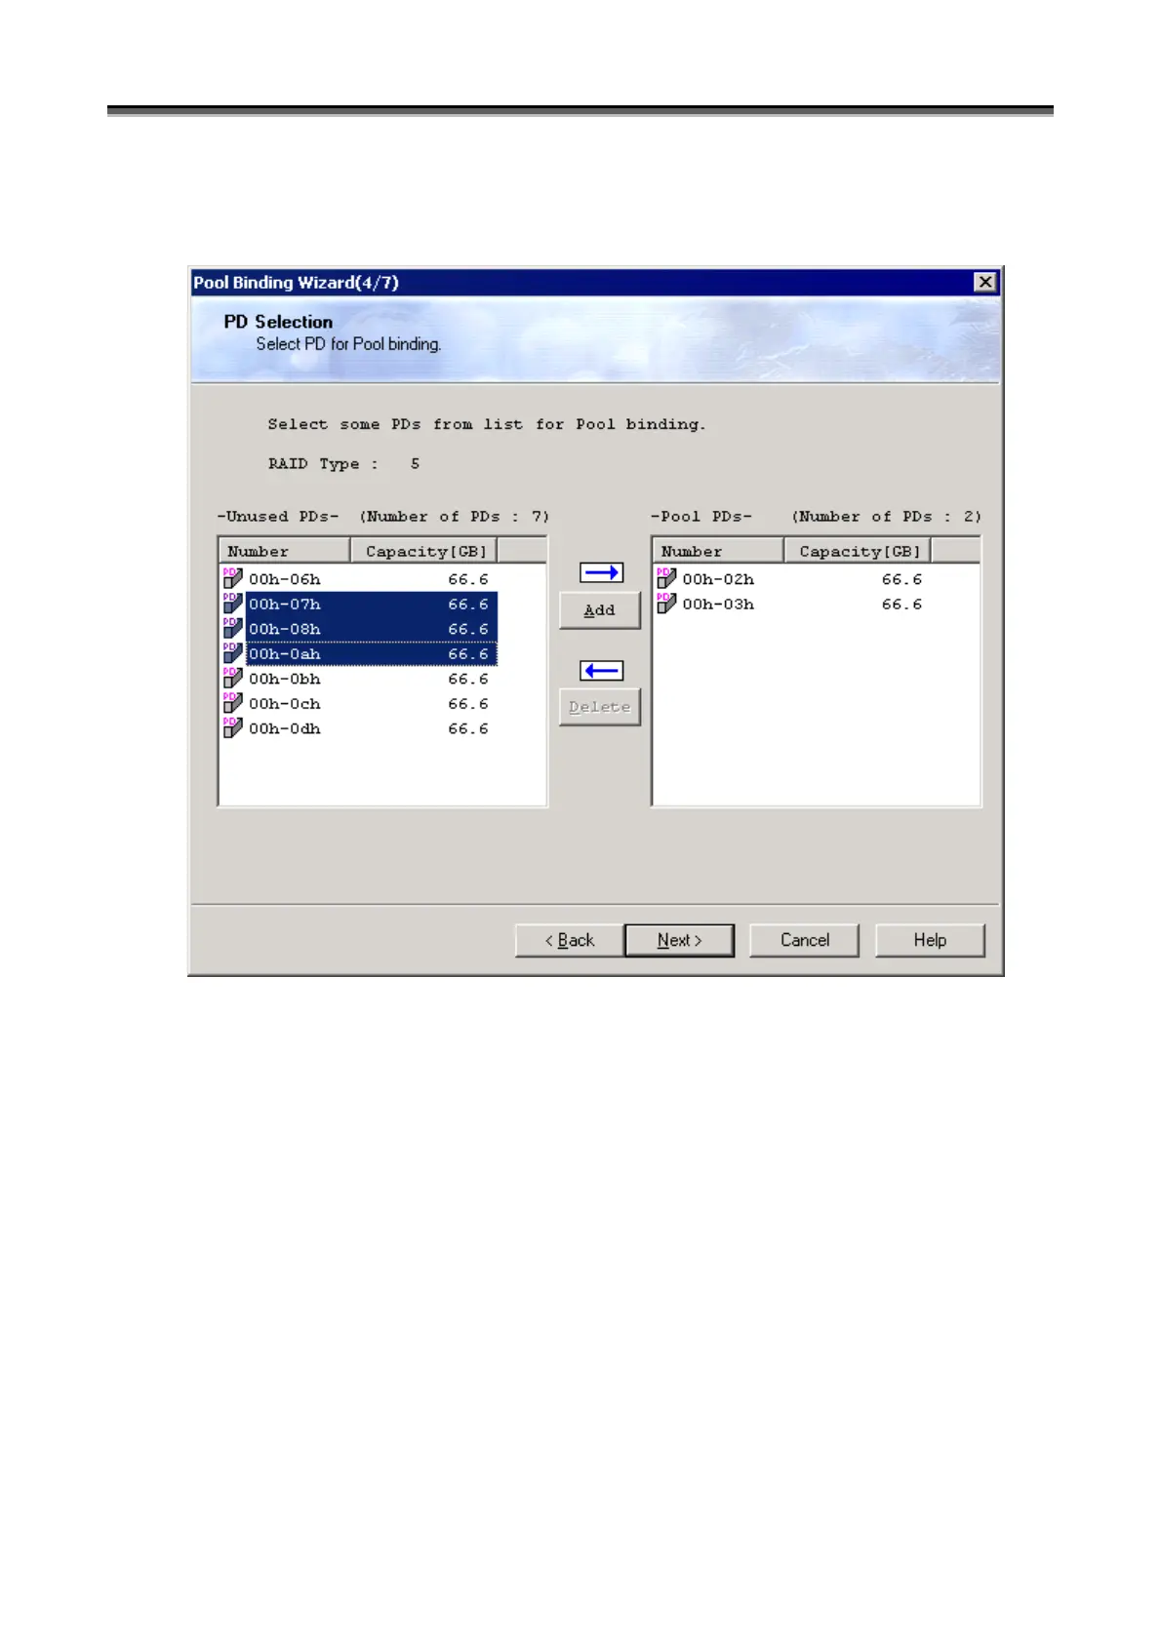Image resolution: width=1161 pixels, height=1642 pixels.
Task: Close the Pool Binding Wizard window
Action: point(985,282)
